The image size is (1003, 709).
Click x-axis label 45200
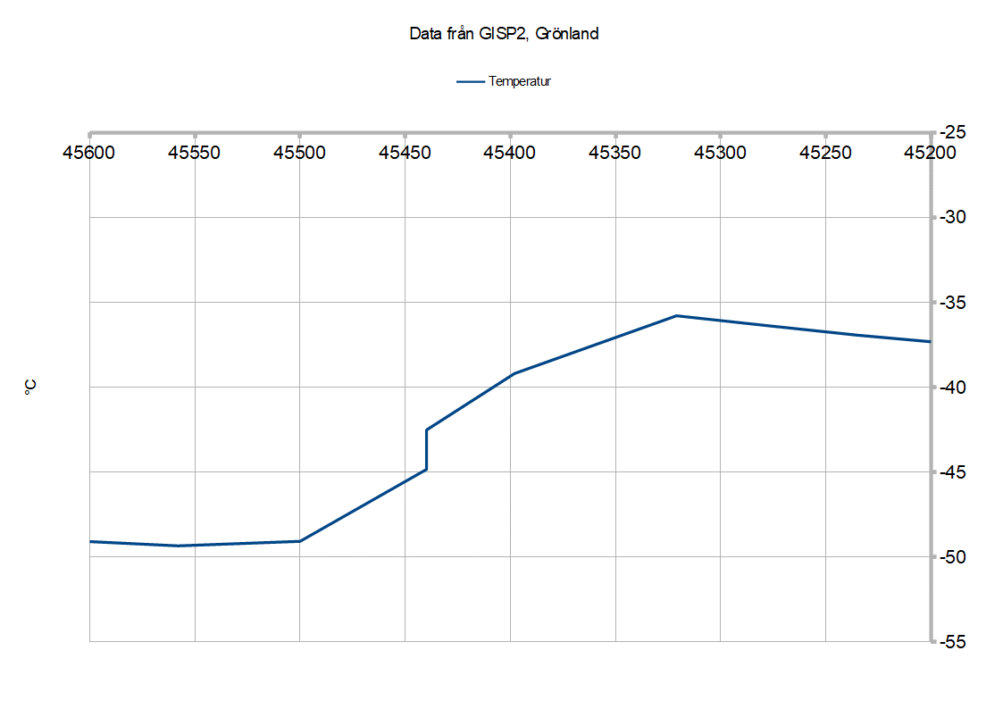[930, 153]
